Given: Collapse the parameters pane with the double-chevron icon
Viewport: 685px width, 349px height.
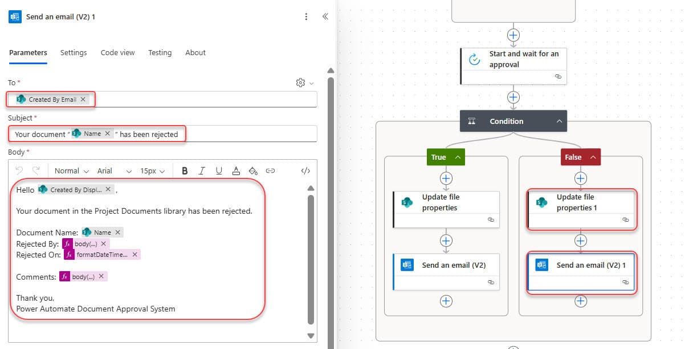Looking at the screenshot, I should click(325, 16).
